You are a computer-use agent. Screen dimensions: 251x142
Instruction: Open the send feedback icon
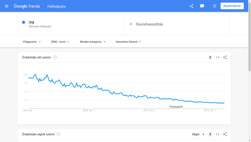202,6
